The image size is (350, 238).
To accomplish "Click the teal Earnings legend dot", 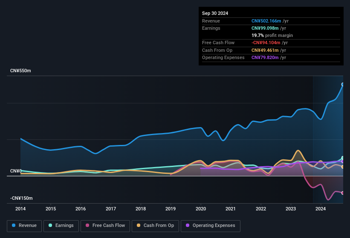I will 50,225.
